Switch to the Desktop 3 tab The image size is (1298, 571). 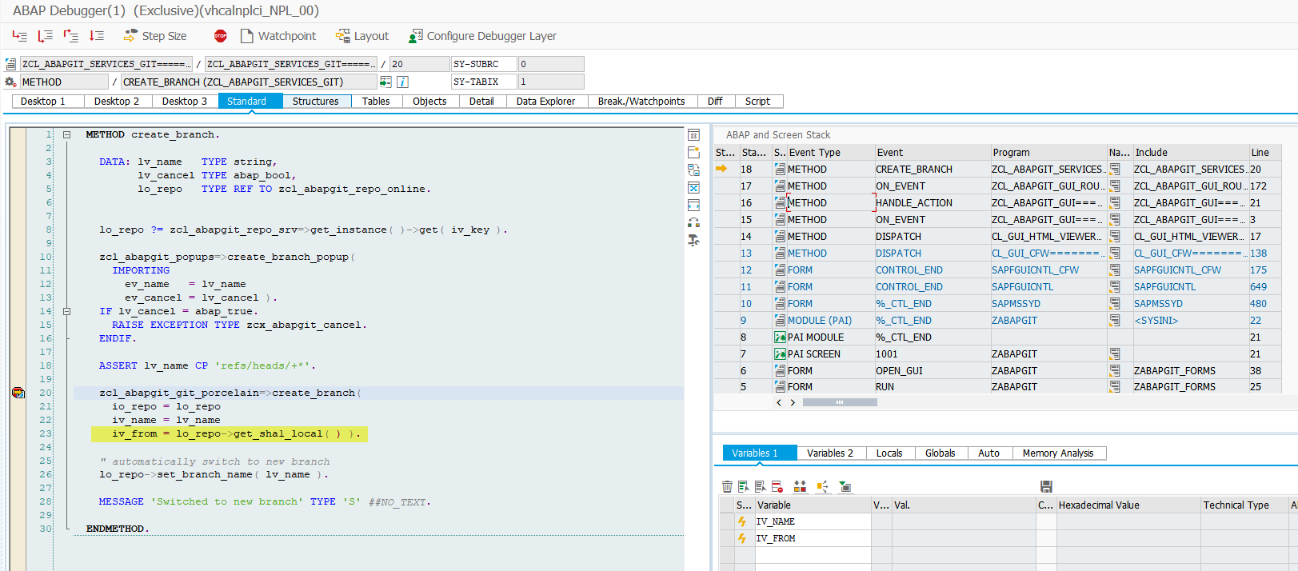(185, 102)
